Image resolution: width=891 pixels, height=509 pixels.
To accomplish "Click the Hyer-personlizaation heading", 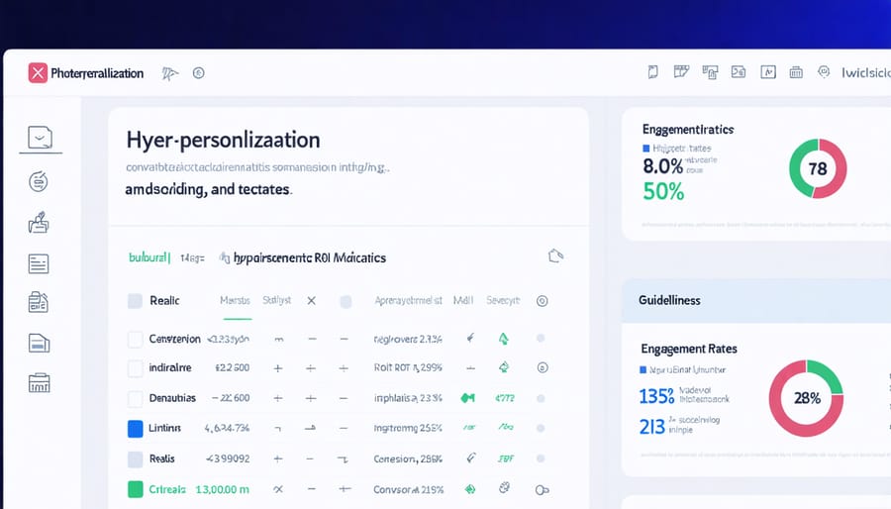I will click(x=224, y=140).
